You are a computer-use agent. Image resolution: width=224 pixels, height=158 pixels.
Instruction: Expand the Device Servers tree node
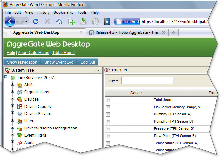pos(13,113)
